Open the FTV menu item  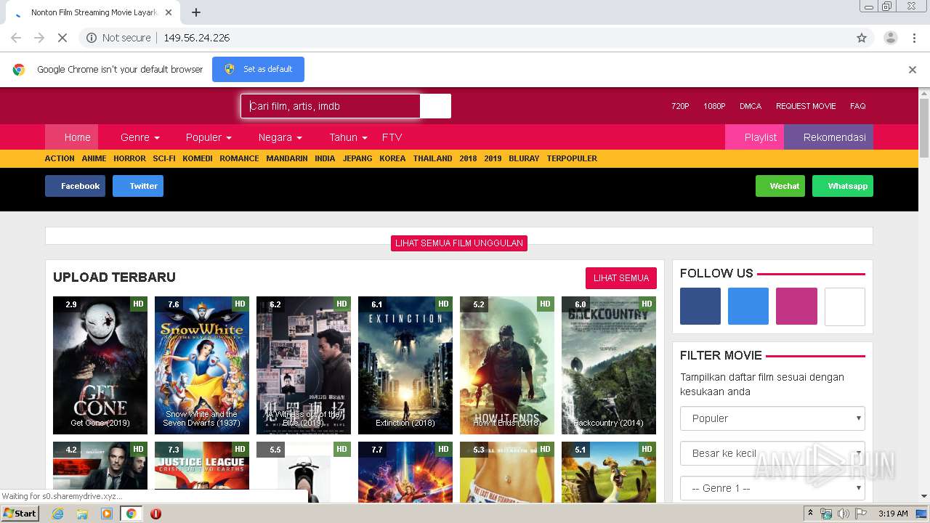392,137
